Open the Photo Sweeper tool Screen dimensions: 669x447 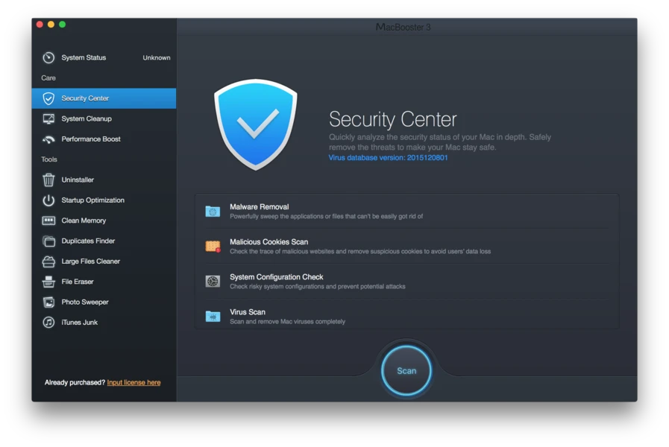(x=104, y=302)
